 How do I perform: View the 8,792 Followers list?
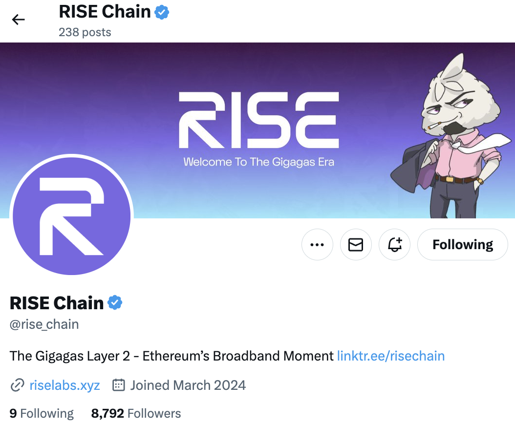click(136, 413)
